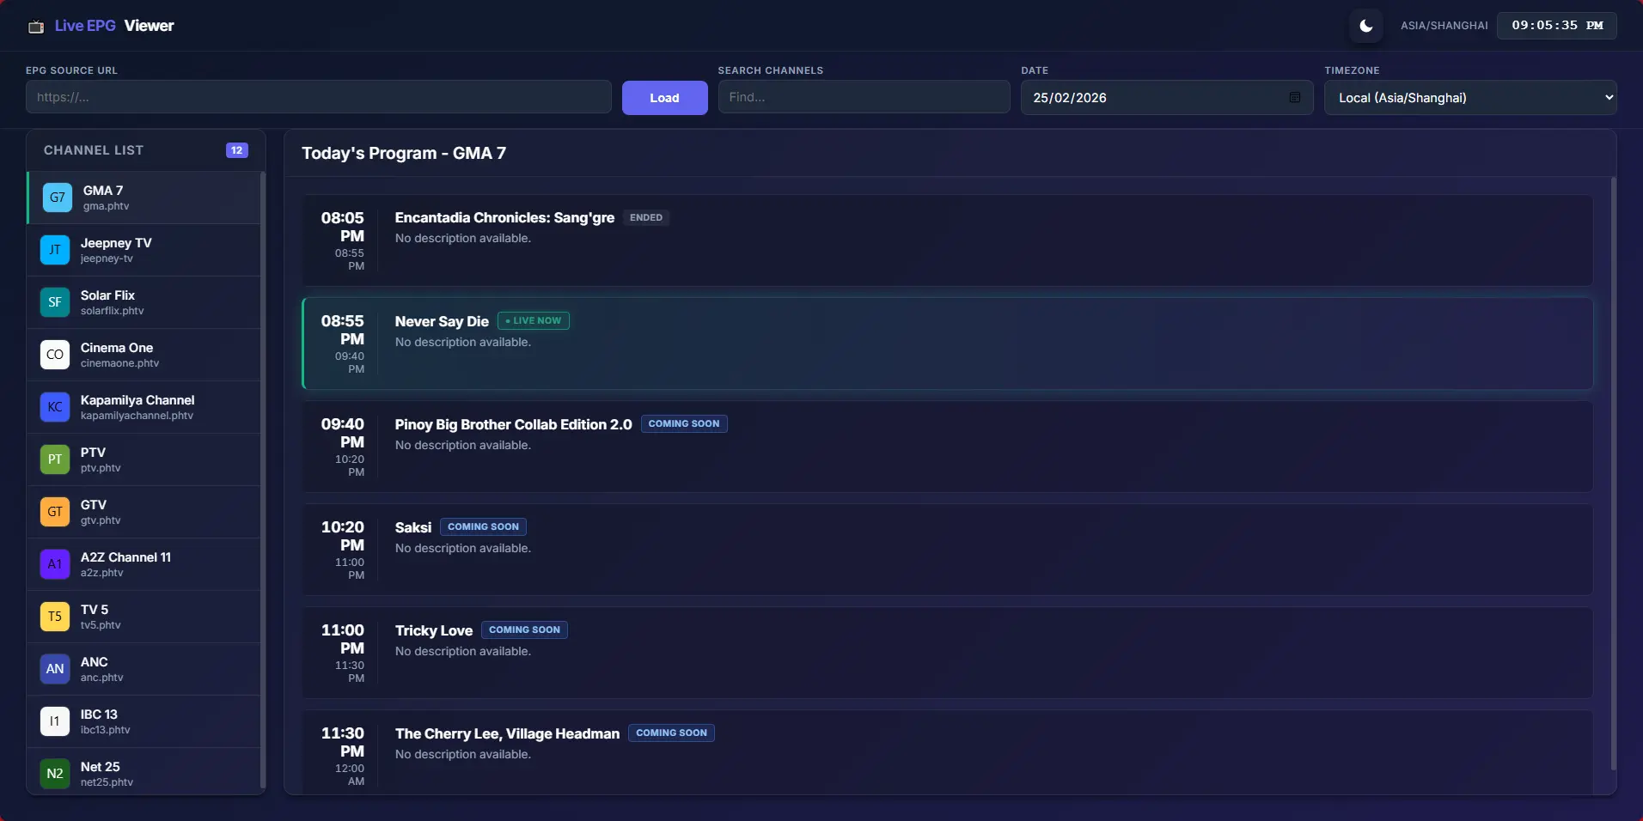
Task: Click the CHANNEL LIST header label
Action: 94,150
